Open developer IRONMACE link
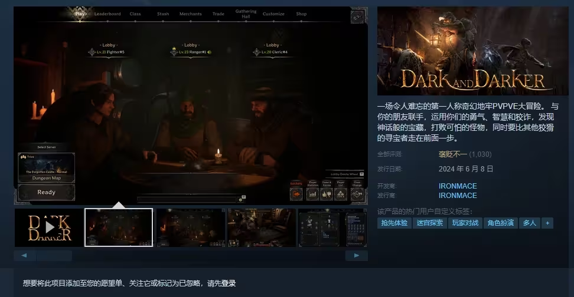 (x=458, y=186)
